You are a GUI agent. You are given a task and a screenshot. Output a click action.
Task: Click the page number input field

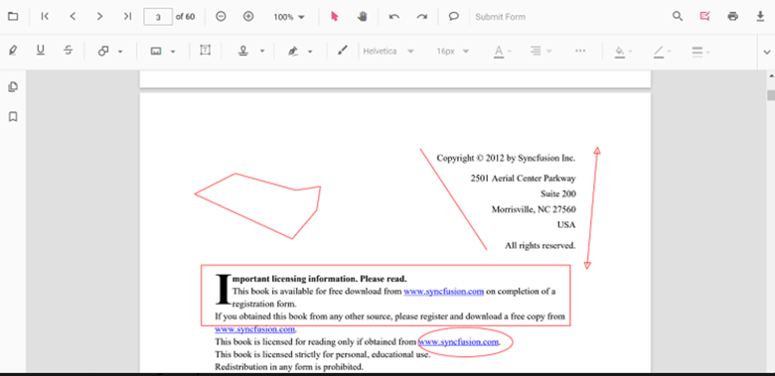158,17
